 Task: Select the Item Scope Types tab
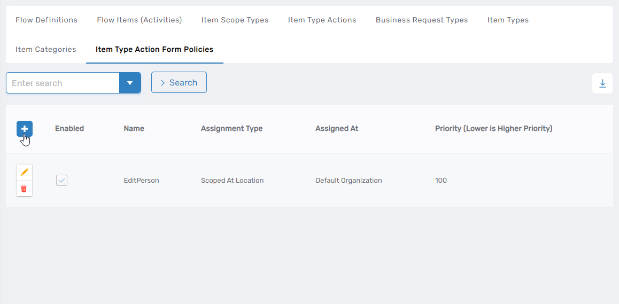[x=235, y=20]
